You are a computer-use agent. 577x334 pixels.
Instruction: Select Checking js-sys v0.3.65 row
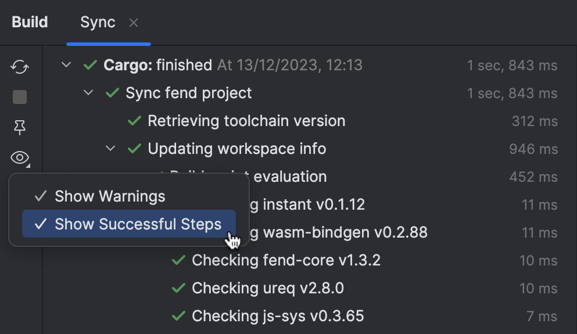[x=278, y=316]
